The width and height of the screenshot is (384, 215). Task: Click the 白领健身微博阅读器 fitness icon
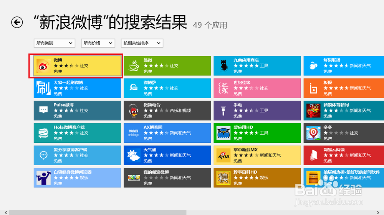click(43, 178)
